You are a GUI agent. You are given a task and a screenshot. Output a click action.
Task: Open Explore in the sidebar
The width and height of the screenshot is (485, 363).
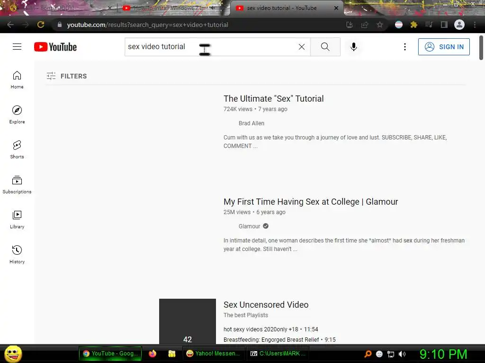point(17,115)
